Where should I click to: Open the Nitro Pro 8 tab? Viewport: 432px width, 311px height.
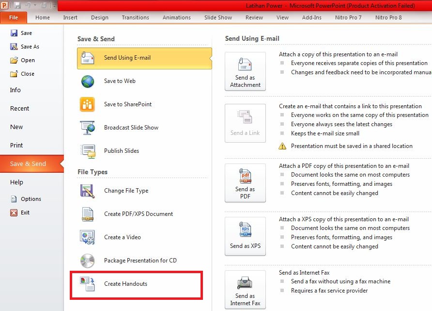coord(388,17)
